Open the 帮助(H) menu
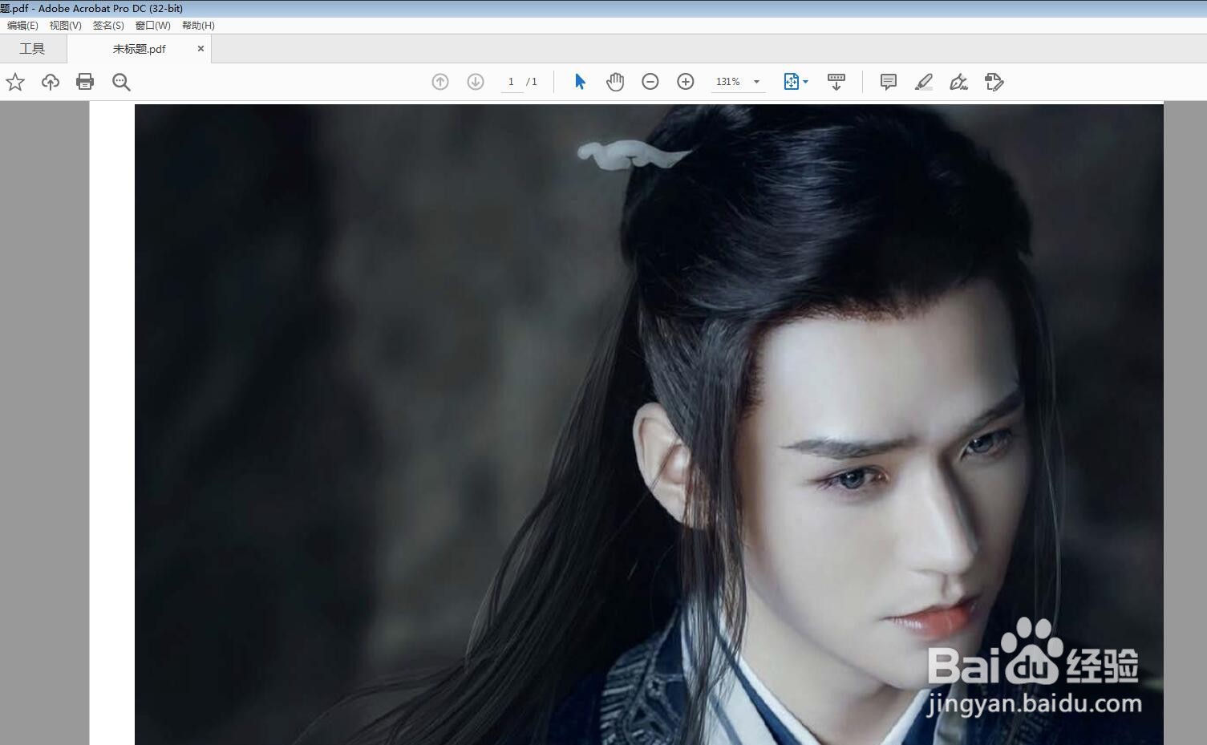 coord(198,26)
